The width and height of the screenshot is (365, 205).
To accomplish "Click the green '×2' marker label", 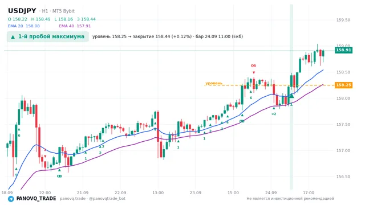I will (x=274, y=114).
